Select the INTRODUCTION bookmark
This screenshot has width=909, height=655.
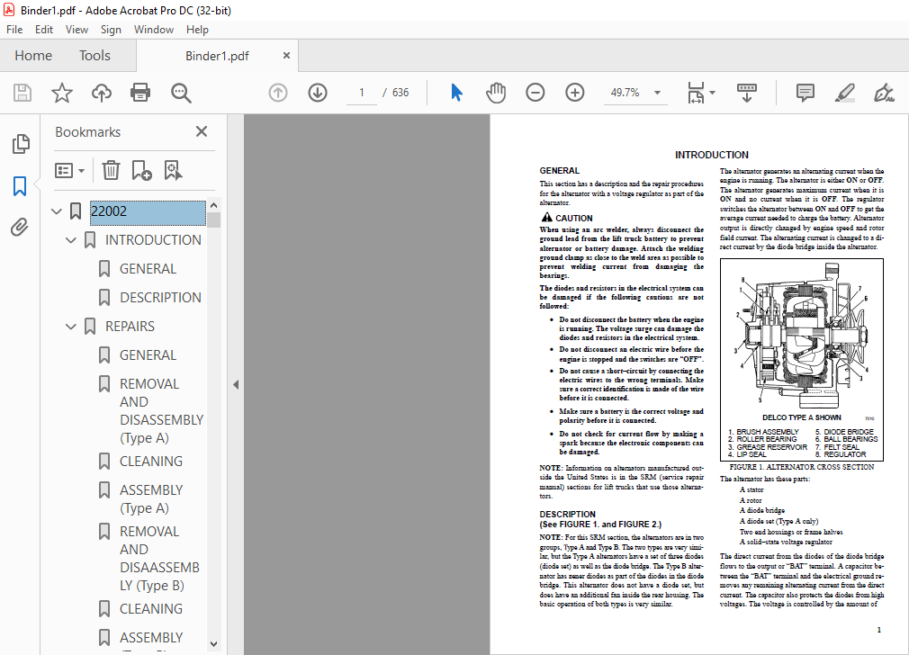[153, 240]
